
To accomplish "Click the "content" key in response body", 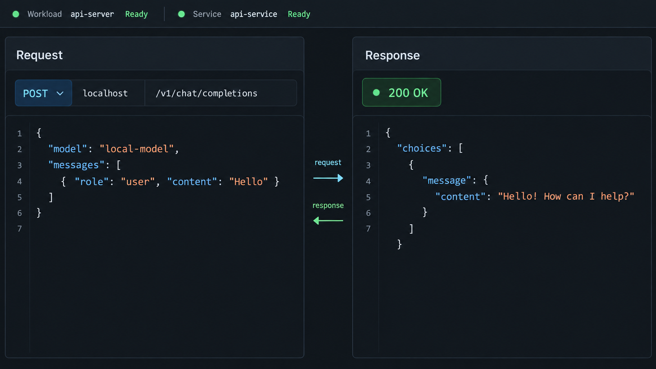I will pyautogui.click(x=460, y=196).
